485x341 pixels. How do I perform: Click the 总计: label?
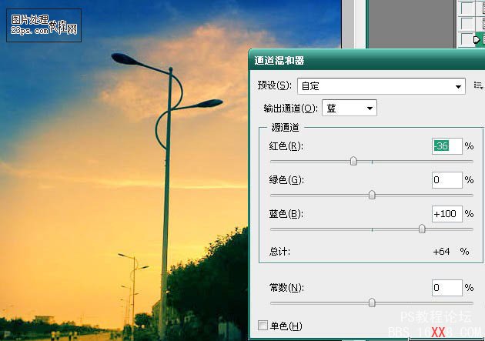click(x=279, y=252)
